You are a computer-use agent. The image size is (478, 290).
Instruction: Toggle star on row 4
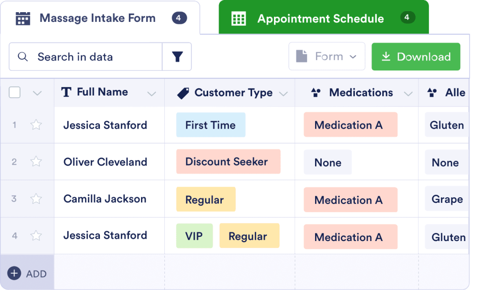pyautogui.click(x=36, y=235)
